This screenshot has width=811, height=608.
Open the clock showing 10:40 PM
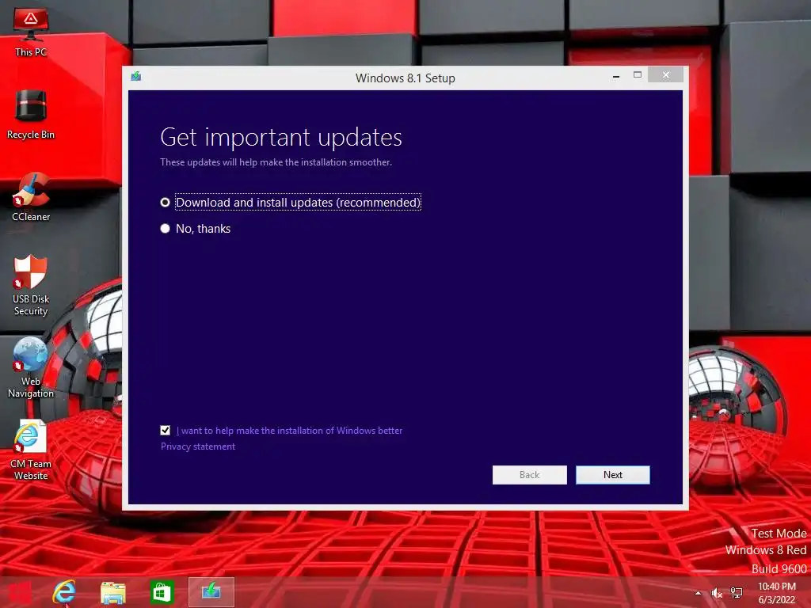pyautogui.click(x=776, y=593)
